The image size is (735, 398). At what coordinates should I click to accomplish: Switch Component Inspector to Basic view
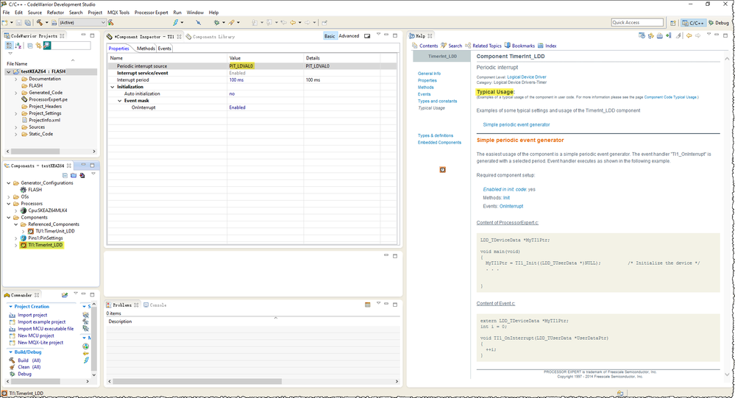[x=330, y=36]
